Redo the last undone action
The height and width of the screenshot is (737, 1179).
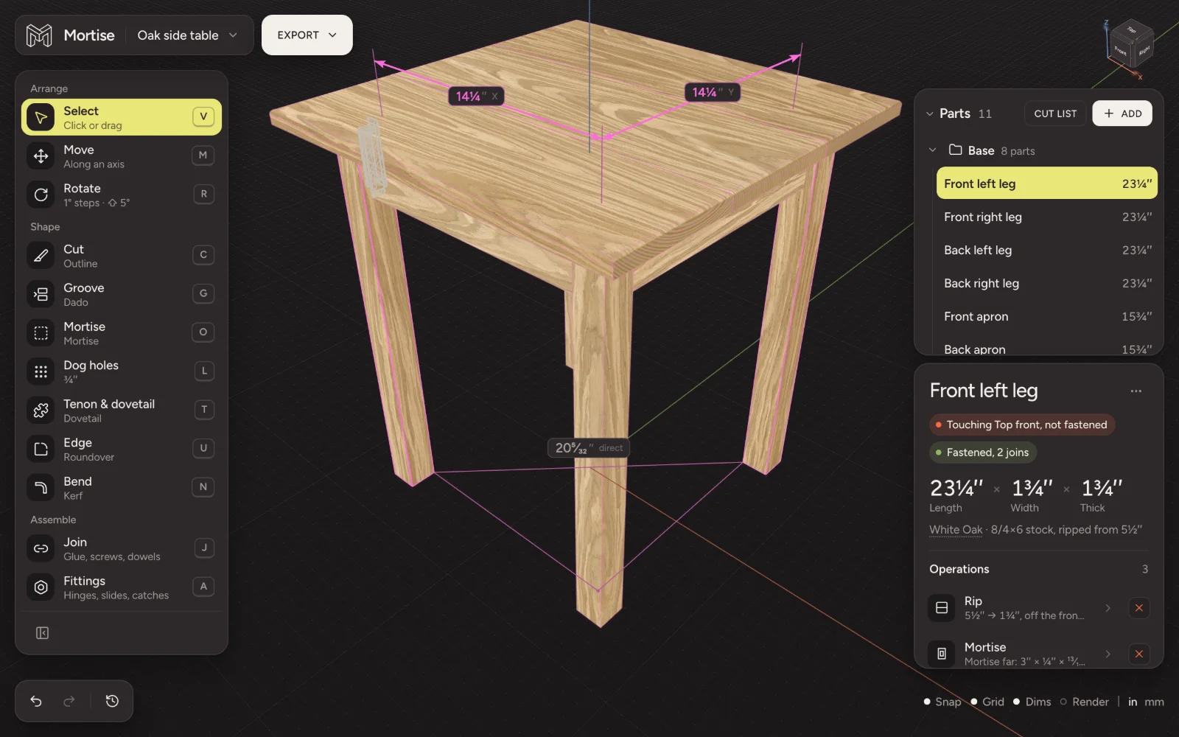[69, 701]
